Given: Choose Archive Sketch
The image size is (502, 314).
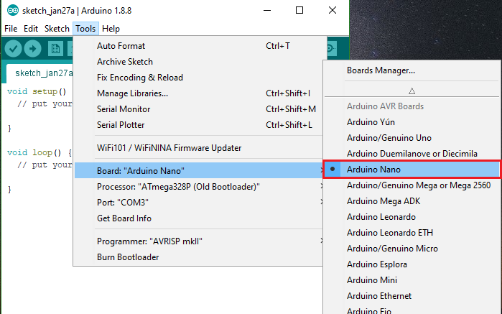Looking at the screenshot, I should pyautogui.click(x=199, y=62).
